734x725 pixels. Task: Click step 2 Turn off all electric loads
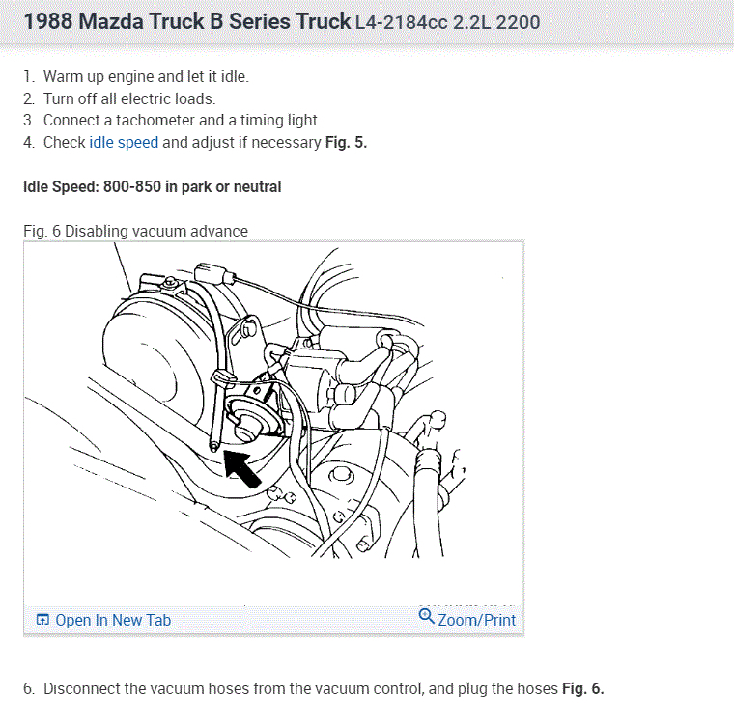click(129, 98)
